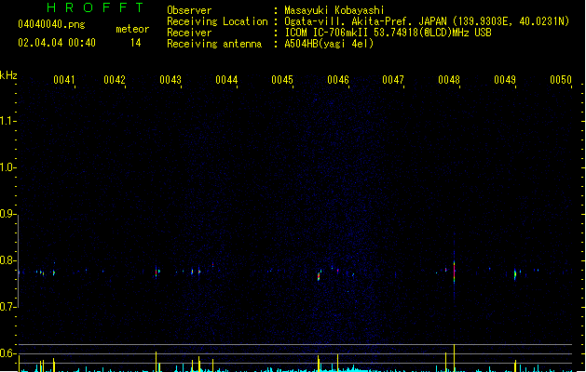Screen dimensions: 586x372
Task: Click the 0042 time marker
Action: pyautogui.click(x=115, y=80)
